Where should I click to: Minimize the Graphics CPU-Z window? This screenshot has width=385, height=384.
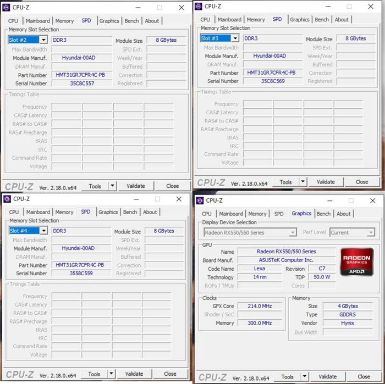[330, 201]
